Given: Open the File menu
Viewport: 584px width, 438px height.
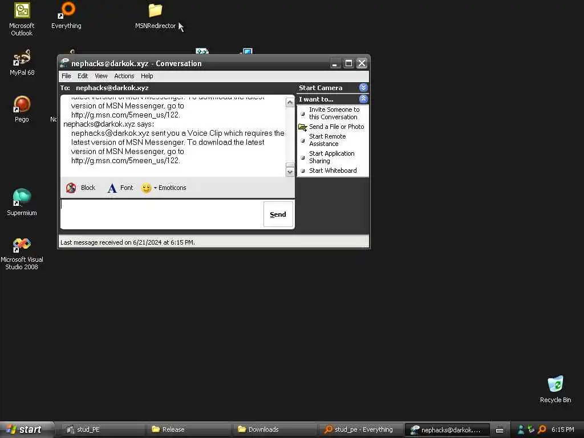Looking at the screenshot, I should [x=66, y=76].
